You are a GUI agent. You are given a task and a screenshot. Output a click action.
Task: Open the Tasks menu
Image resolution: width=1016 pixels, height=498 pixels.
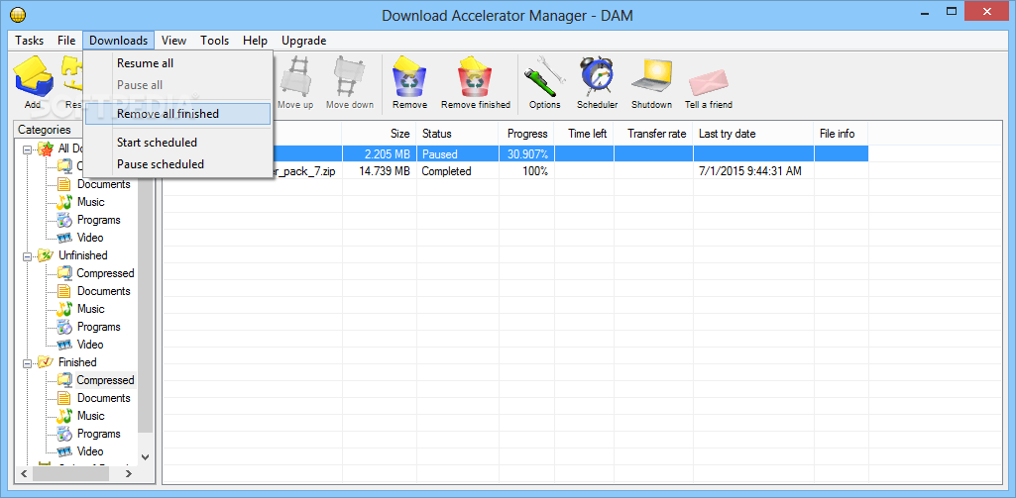coord(29,41)
